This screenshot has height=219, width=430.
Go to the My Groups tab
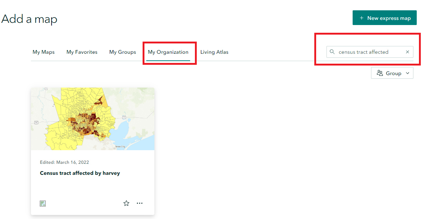coord(123,52)
